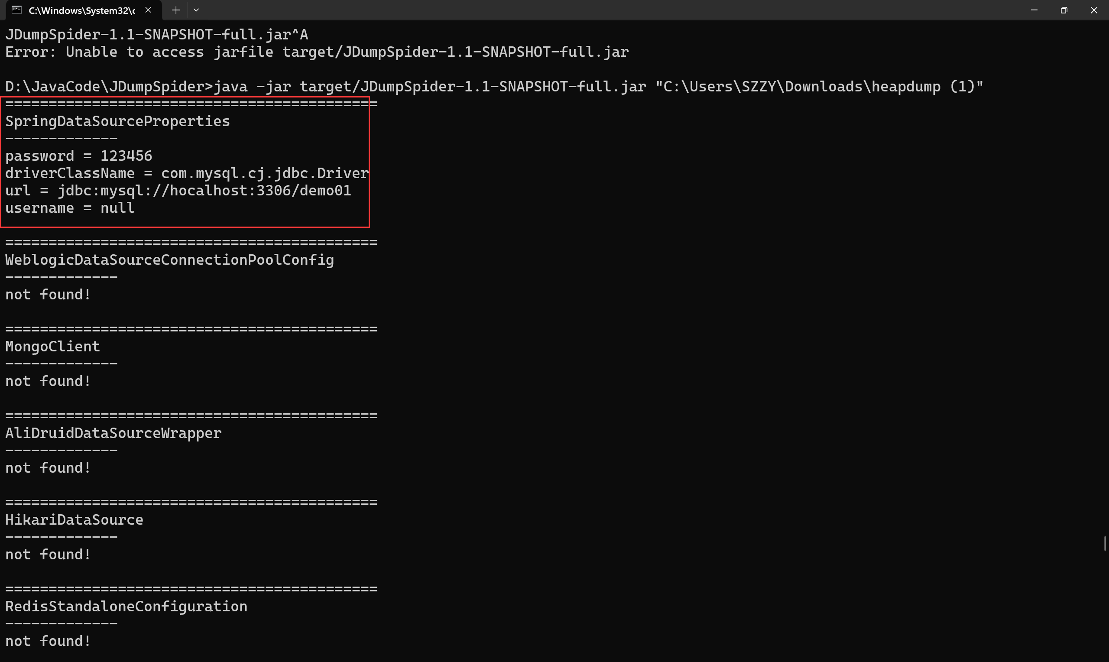This screenshot has width=1109, height=662.
Task: Restore down the terminal window
Action: pos(1064,10)
